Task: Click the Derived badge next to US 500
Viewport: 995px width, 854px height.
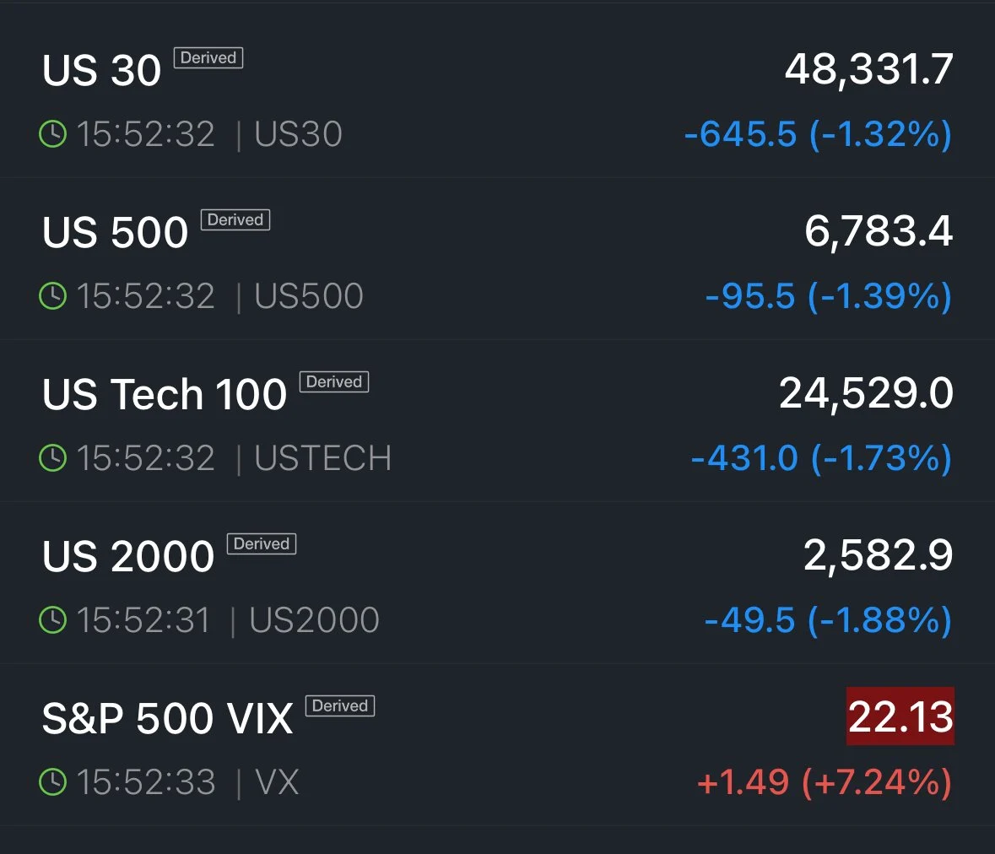Action: pyautogui.click(x=235, y=219)
